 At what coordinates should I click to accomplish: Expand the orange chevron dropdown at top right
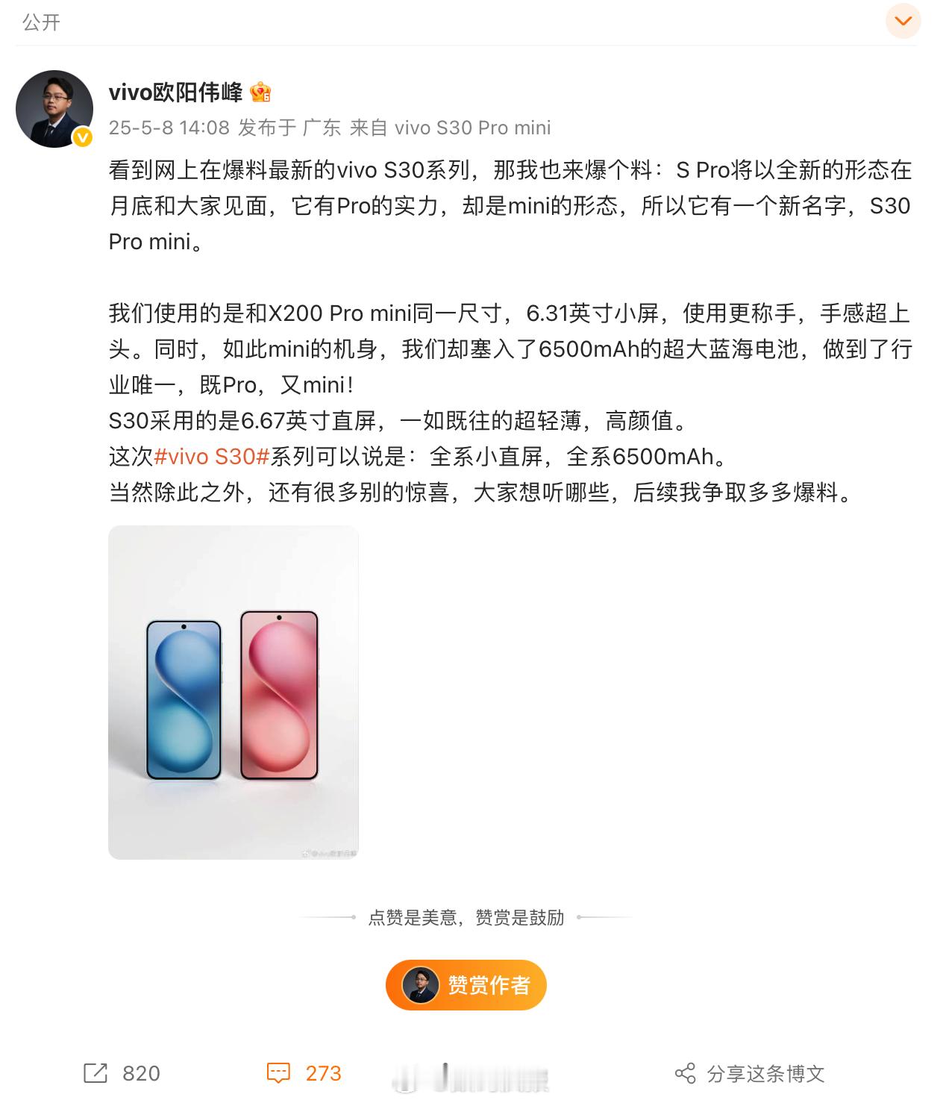tap(903, 21)
